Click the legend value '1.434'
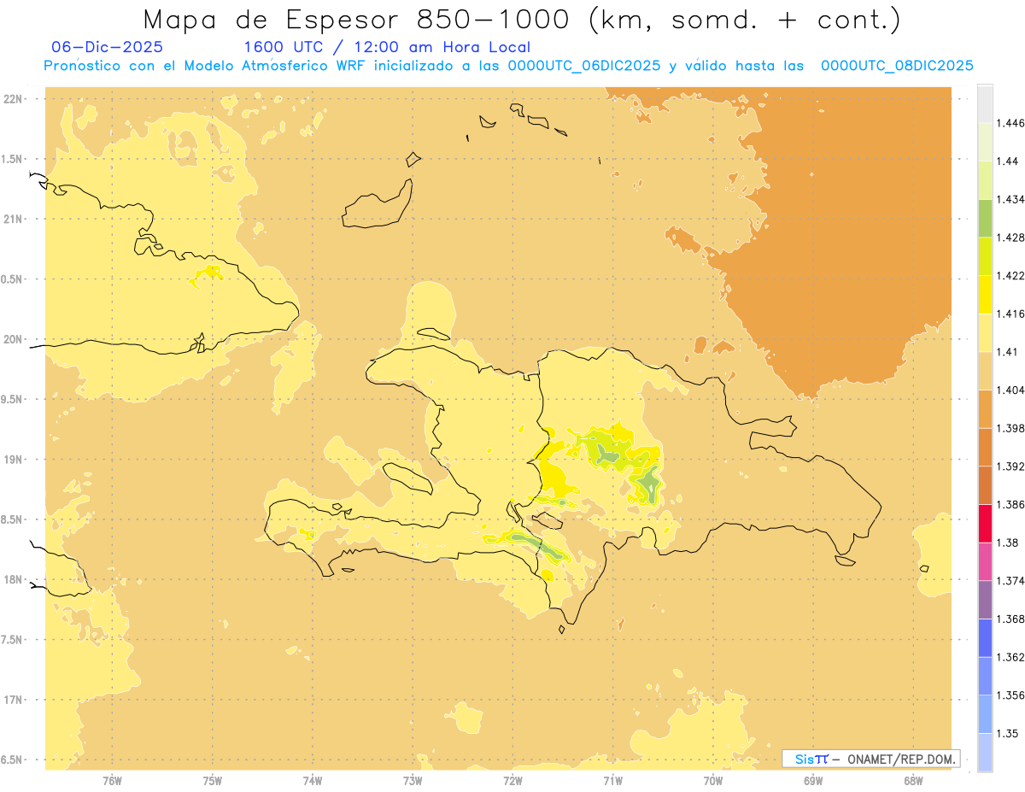 click(x=1010, y=199)
